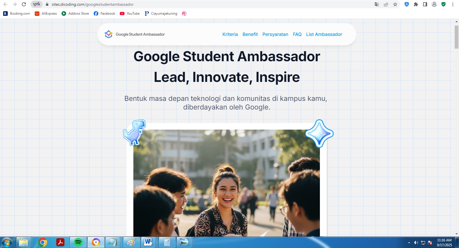Screen dimensions: 459x248
Task: Jump to the Persyaratan section
Action: coord(275,34)
